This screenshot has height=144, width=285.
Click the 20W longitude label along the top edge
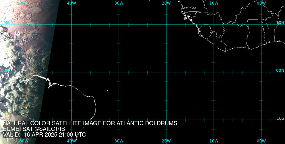[166, 3]
